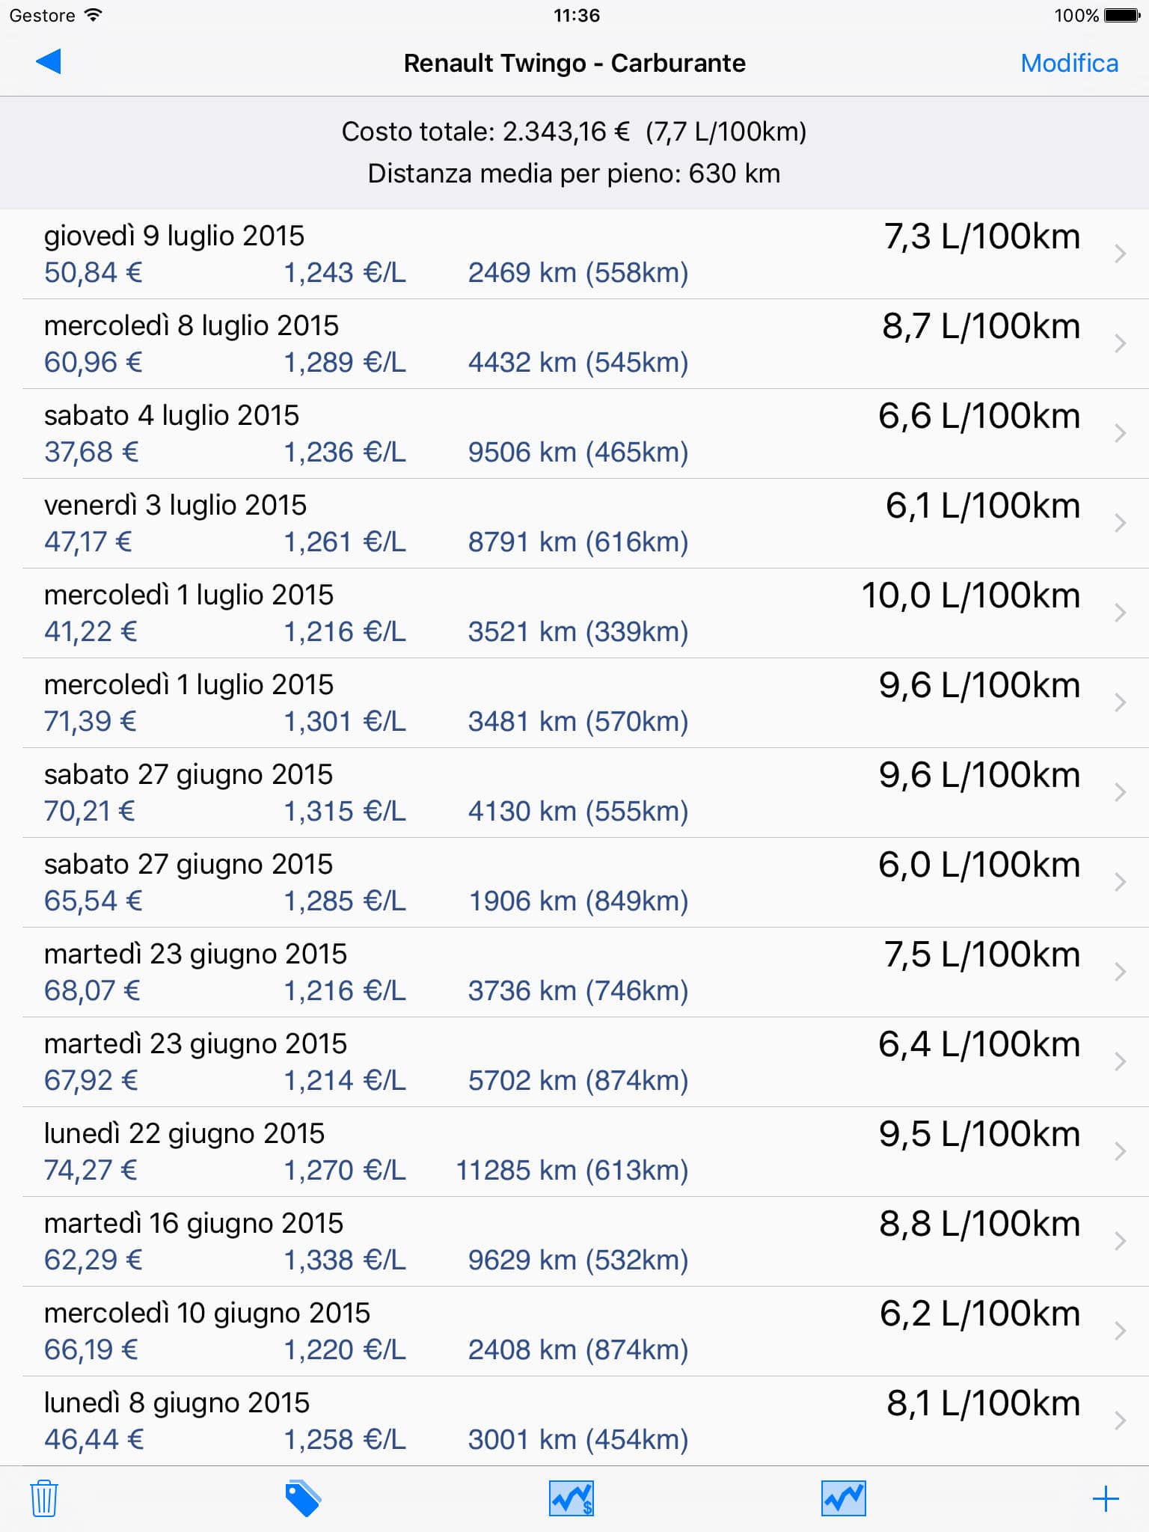Go back with the blue back arrow

[48, 62]
